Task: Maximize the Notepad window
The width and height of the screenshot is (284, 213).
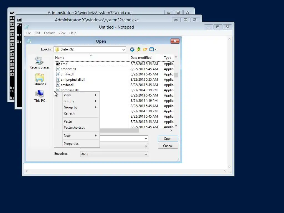Action: (x=218, y=27)
